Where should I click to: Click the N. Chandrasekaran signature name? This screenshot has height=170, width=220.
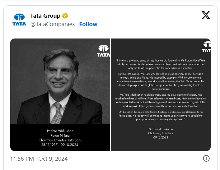pos(161,129)
